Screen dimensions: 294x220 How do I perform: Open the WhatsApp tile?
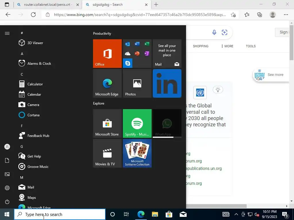pos(167,123)
